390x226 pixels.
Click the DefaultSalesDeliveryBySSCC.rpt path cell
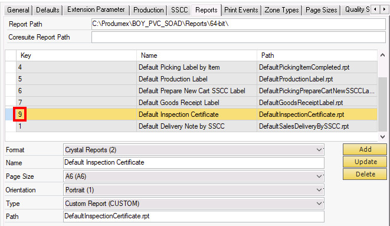pyautogui.click(x=317, y=126)
